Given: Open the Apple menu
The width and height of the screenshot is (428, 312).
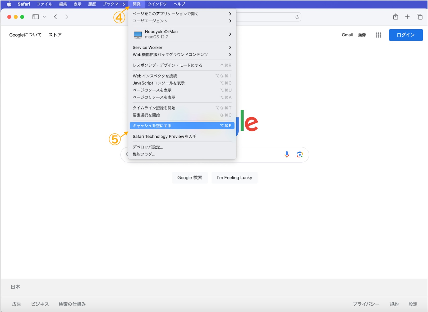Looking at the screenshot, I should [x=9, y=4].
